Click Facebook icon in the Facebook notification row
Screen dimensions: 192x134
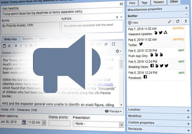pos(145,77)
